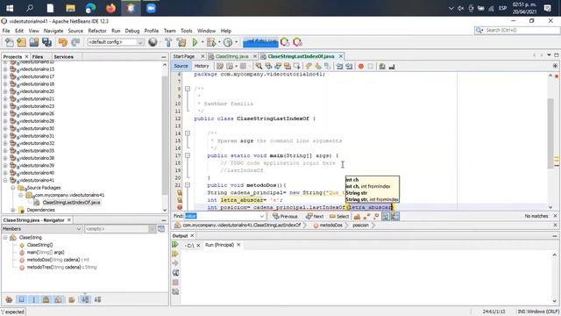Viewport: 561px width, 316px height.
Task: Toggle Match Case in the Find bar
Action: [357, 216]
